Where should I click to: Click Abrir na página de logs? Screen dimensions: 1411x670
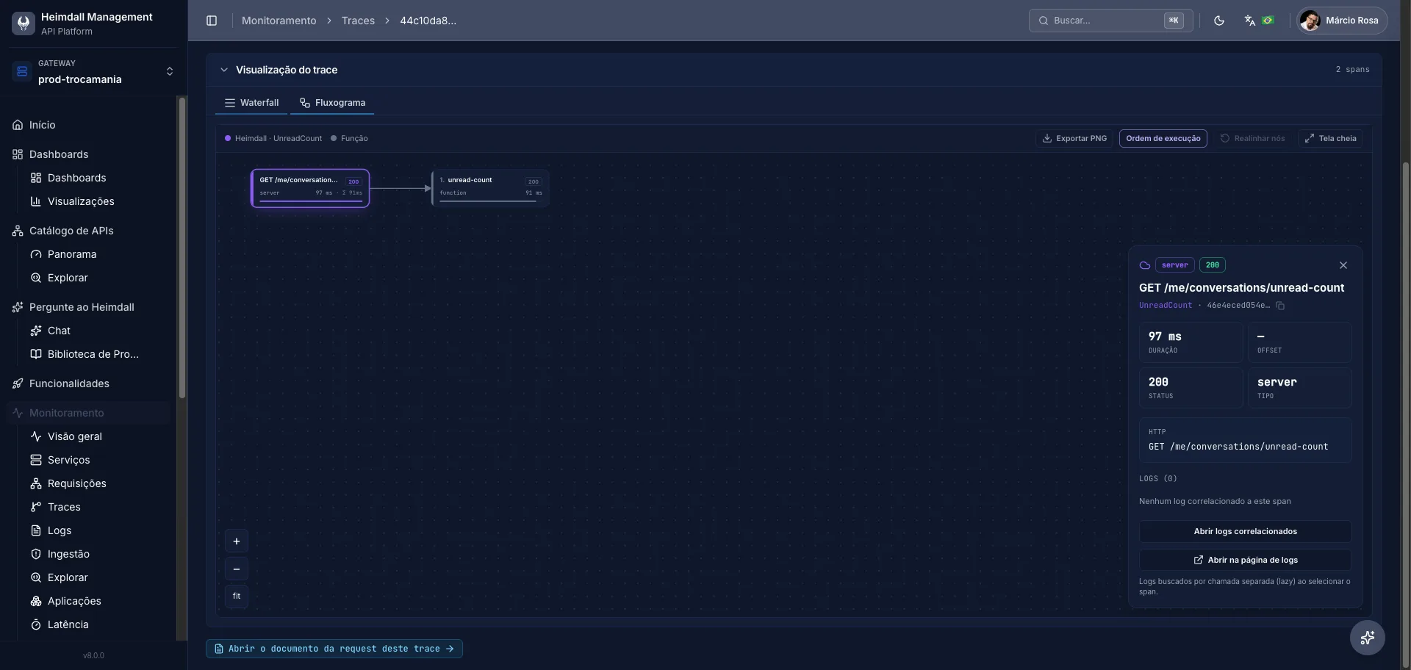[1245, 560]
